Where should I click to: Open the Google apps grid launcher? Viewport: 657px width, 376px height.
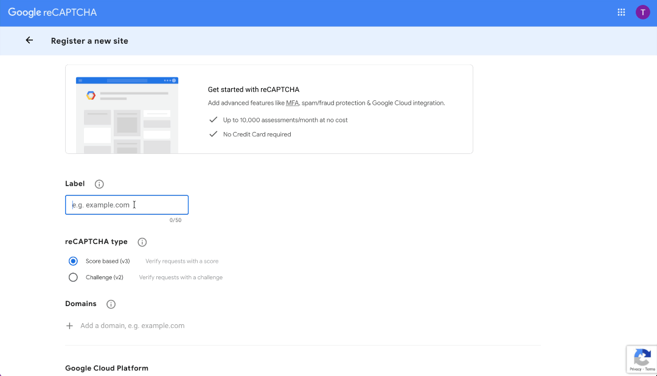point(621,12)
